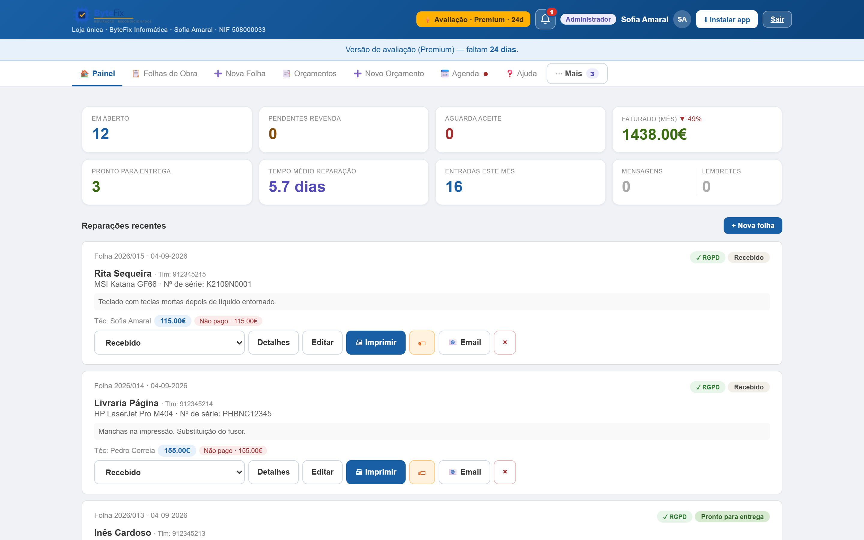
Task: Open Novo Orçamento tab
Action: [389, 73]
